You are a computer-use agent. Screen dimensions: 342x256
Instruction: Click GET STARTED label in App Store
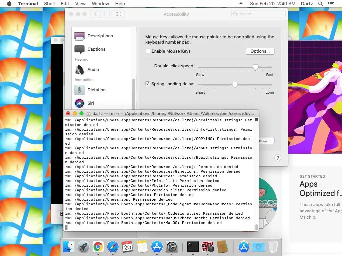pos(312,176)
